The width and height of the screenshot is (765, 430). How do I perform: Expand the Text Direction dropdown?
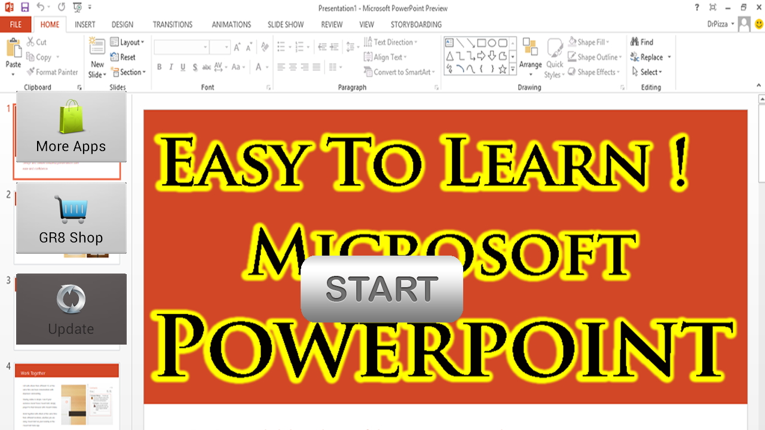[391, 42]
